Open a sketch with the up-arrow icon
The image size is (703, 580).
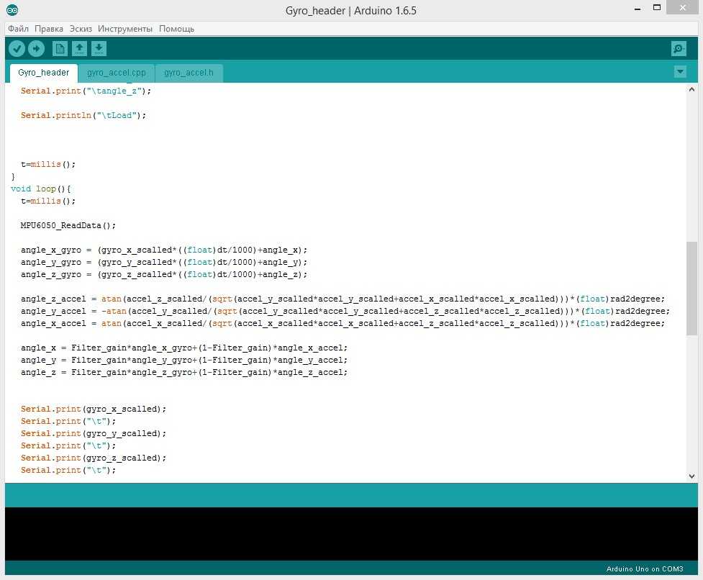(x=80, y=48)
